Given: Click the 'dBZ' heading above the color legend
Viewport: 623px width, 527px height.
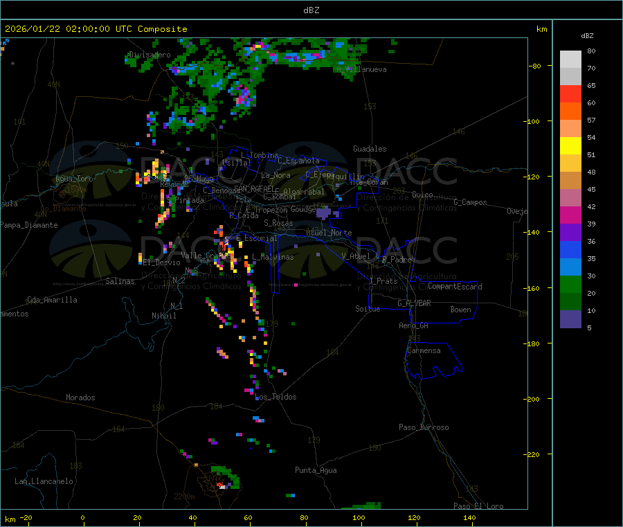Looking at the screenshot, I should [587, 36].
